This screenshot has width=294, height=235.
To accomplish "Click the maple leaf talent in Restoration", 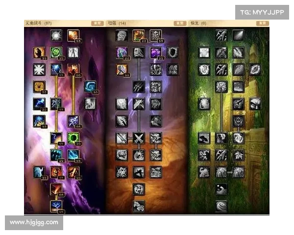I will (238, 155).
